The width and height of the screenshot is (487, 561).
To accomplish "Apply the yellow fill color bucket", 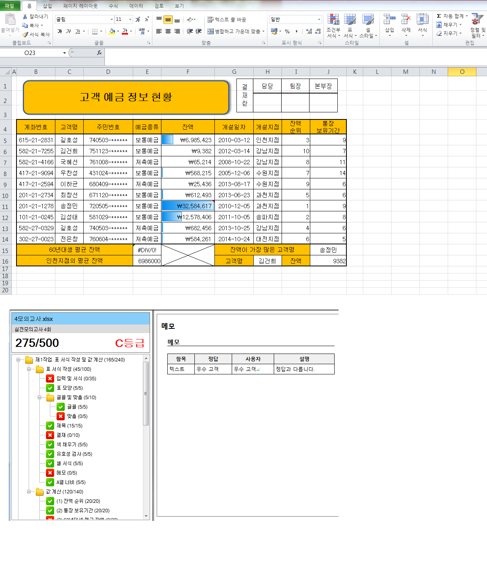I will [x=112, y=31].
